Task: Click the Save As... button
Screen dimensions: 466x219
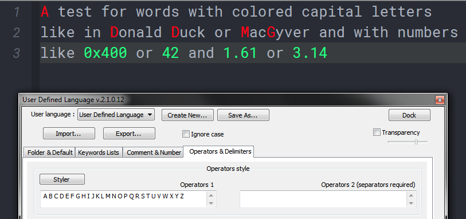Action: [243, 115]
